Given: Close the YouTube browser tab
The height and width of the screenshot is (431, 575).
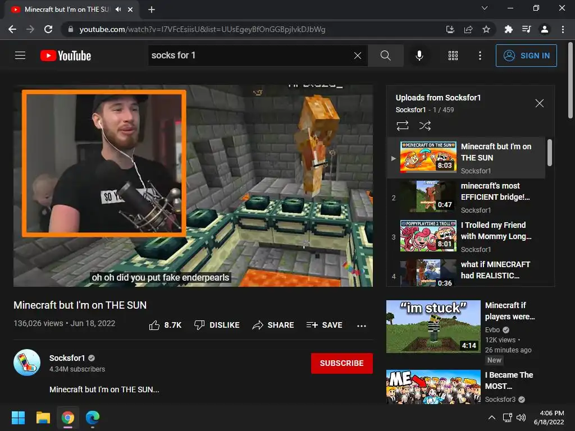Looking at the screenshot, I should pos(130,10).
